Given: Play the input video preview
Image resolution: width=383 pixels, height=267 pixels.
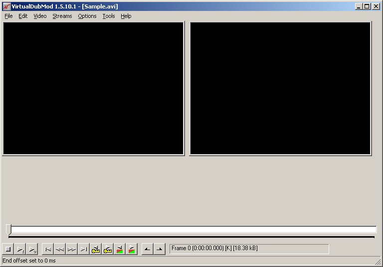Looking at the screenshot, I should pos(20,249).
